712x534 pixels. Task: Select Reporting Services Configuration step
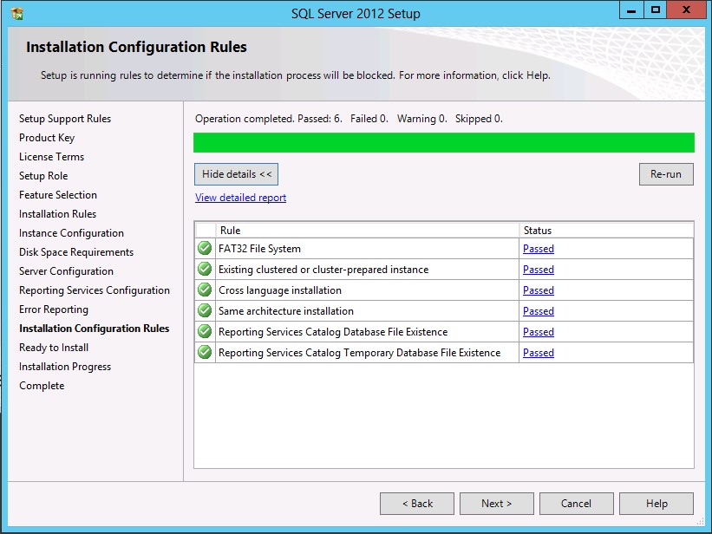95,290
